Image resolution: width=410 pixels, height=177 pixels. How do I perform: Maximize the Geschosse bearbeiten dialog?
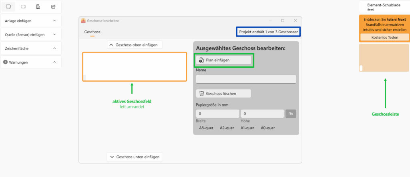pyautogui.click(x=283, y=20)
